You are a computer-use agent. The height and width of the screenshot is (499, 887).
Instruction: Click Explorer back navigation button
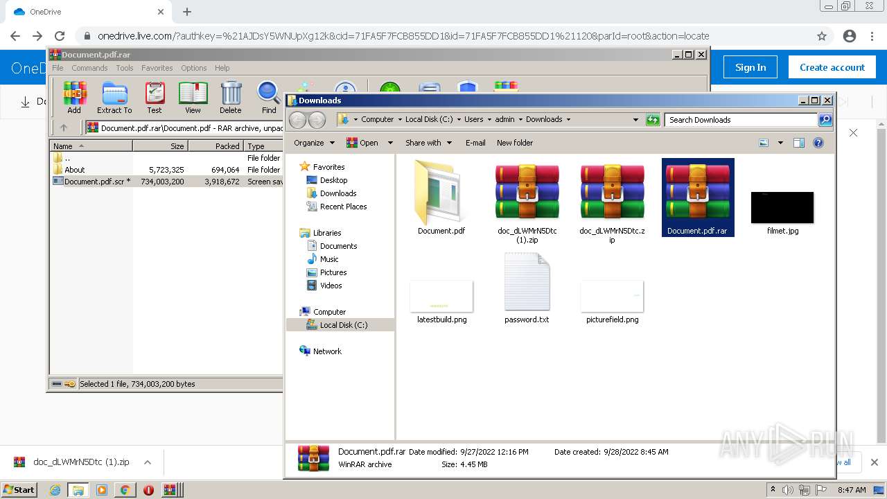(x=298, y=120)
